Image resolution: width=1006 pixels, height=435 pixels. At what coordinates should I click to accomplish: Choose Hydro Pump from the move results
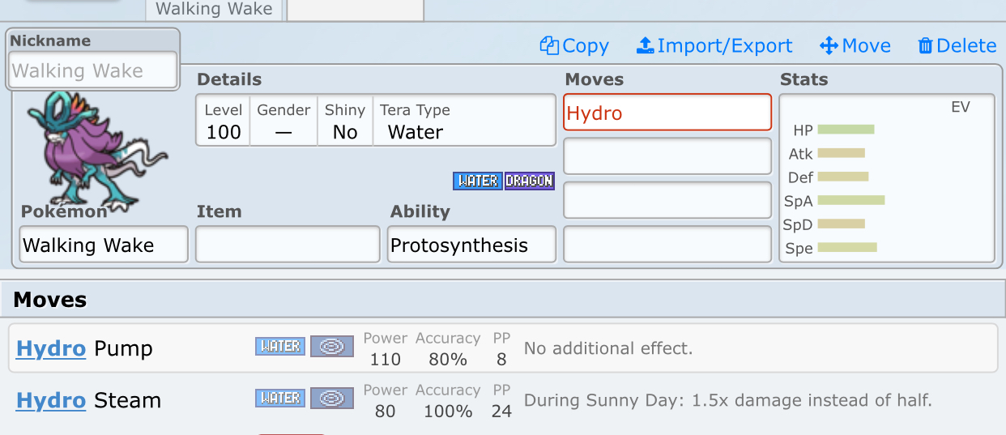84,349
